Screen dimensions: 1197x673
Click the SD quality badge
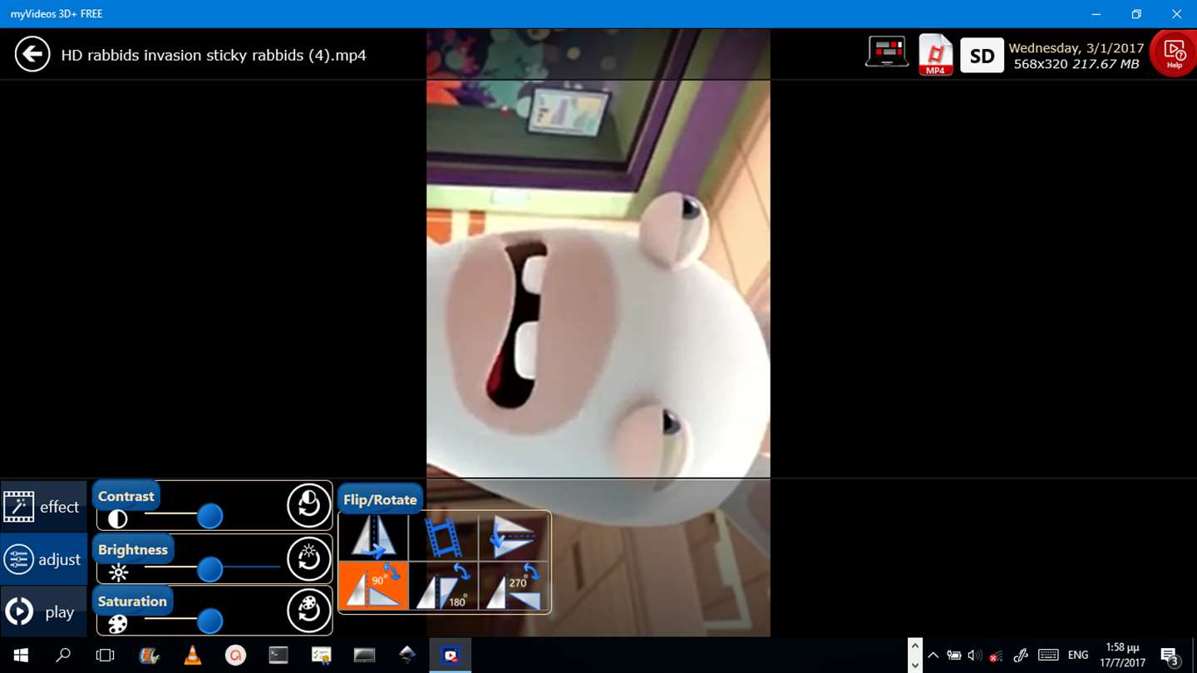pos(982,56)
